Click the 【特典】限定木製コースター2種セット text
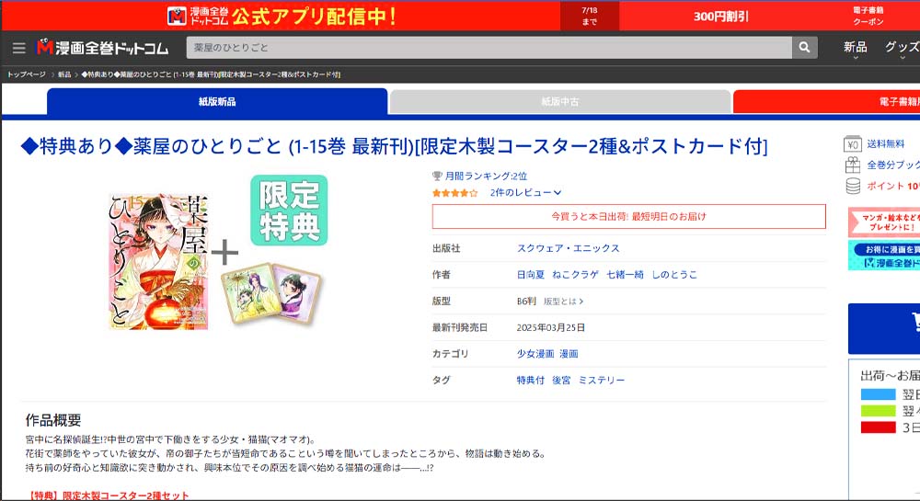The image size is (920, 501). [x=108, y=495]
